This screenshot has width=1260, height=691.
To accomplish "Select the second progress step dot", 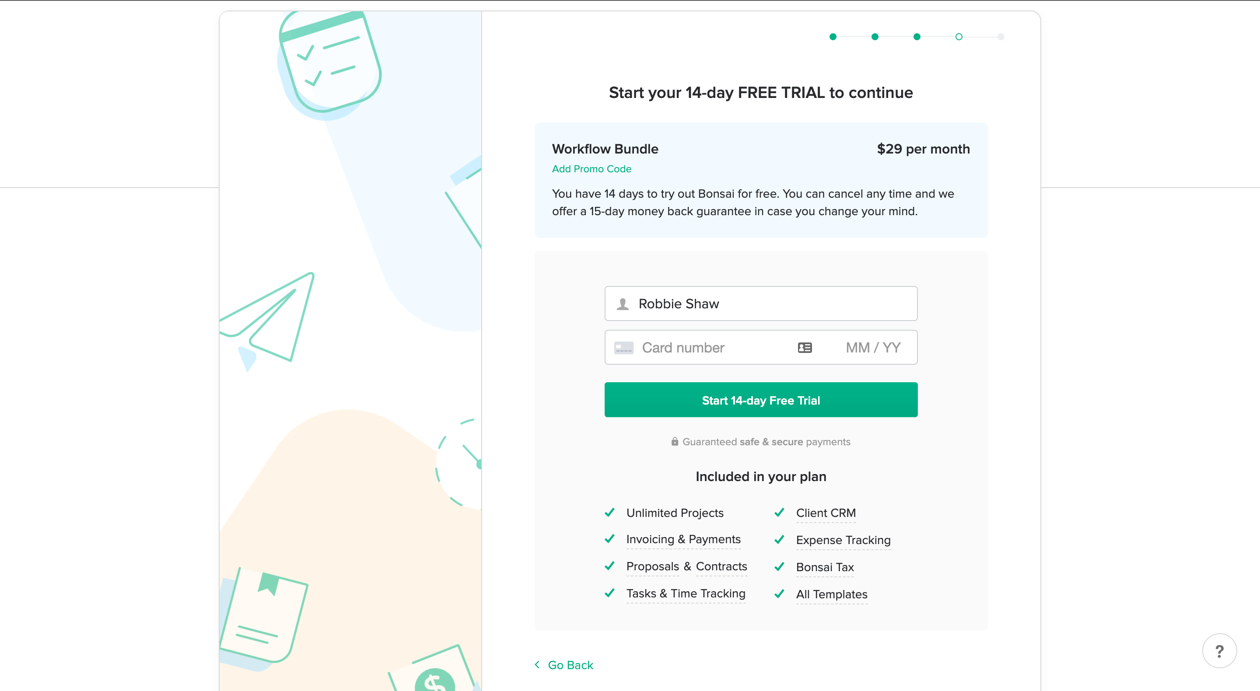I will pyautogui.click(x=875, y=37).
